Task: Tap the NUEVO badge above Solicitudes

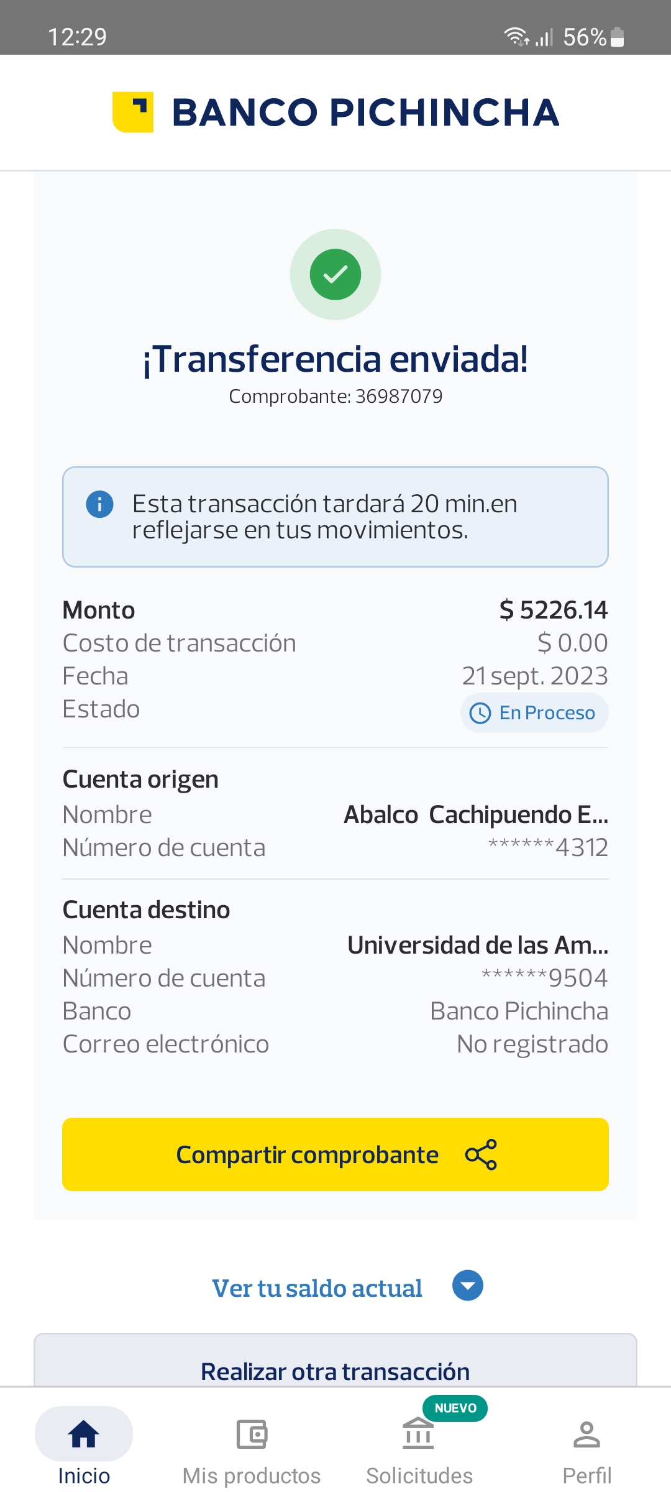Action: (455, 1408)
